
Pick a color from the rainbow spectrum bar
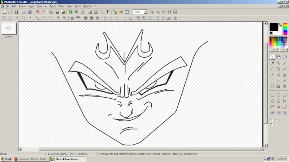(285, 29)
